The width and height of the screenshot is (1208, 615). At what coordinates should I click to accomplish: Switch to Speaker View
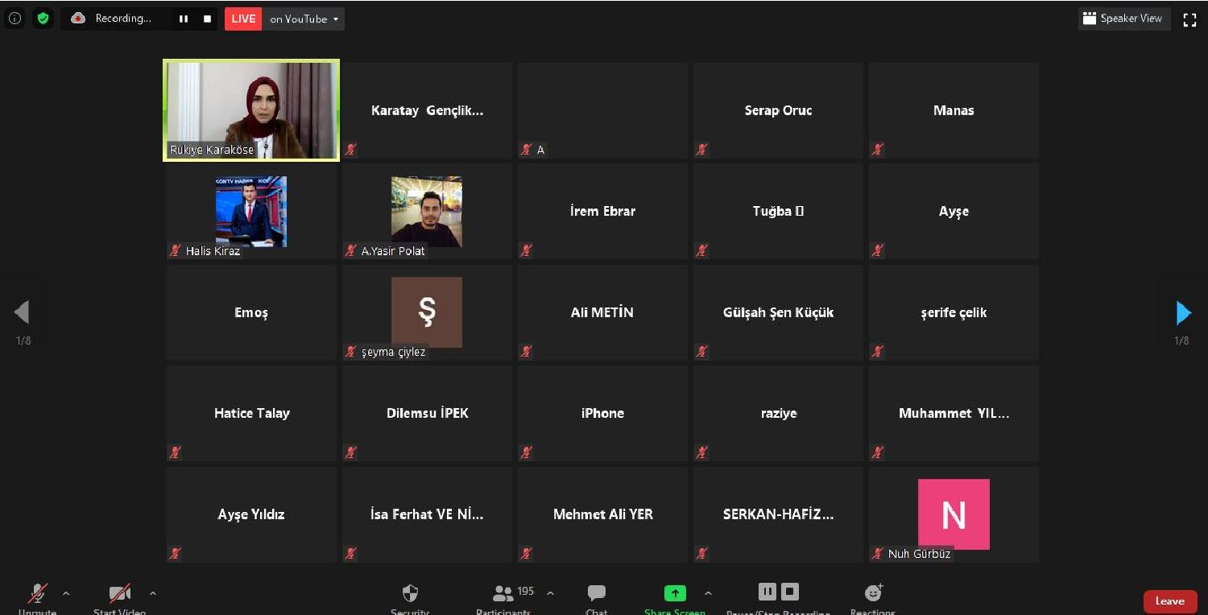click(1123, 19)
